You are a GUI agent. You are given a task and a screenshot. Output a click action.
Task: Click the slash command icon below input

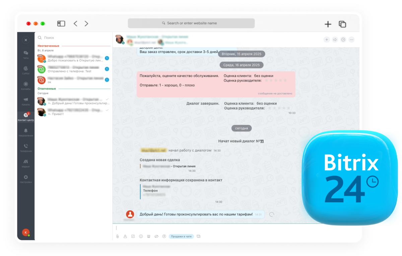tap(133, 236)
